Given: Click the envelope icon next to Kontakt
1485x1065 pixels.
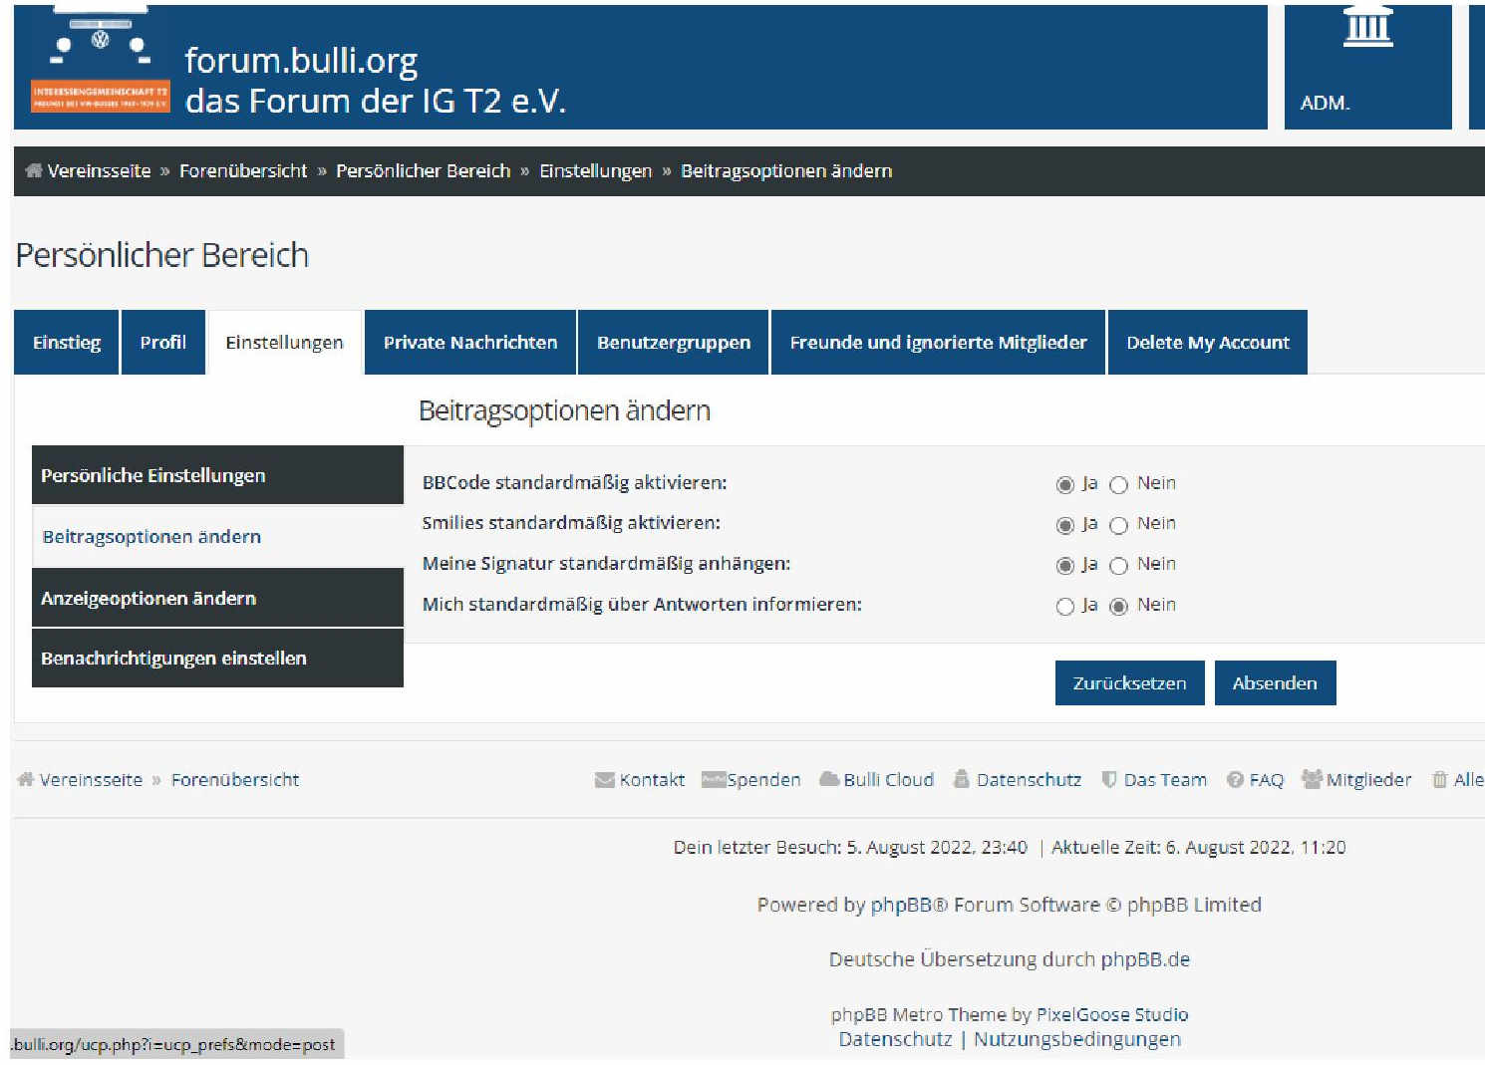Looking at the screenshot, I should [604, 780].
